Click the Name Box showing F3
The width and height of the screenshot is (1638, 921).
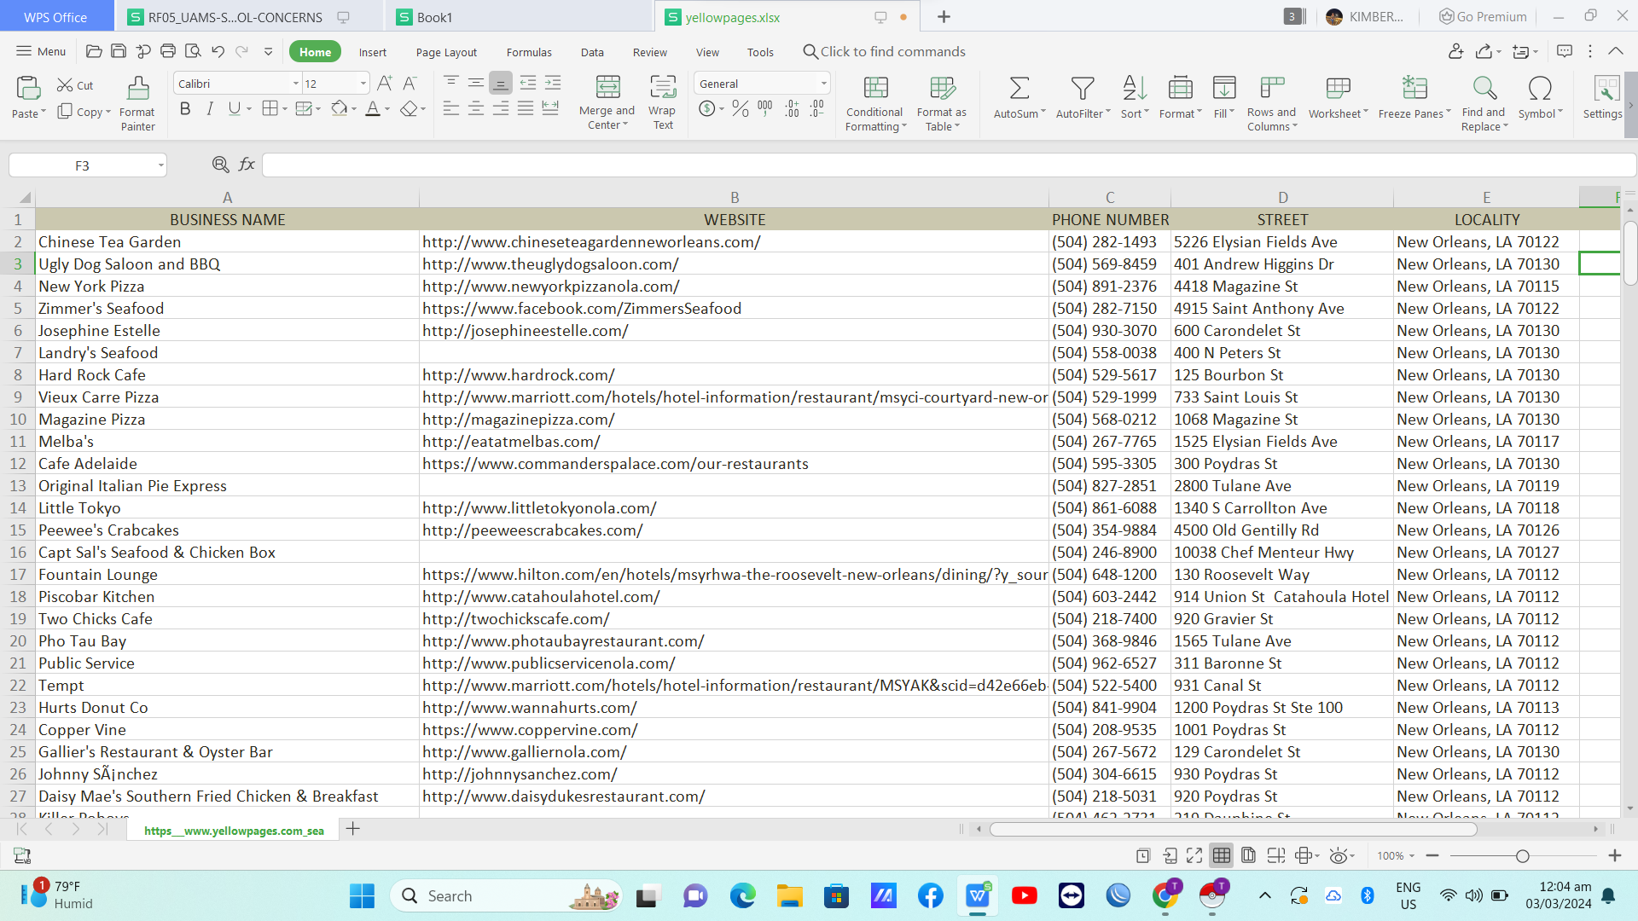click(x=82, y=165)
